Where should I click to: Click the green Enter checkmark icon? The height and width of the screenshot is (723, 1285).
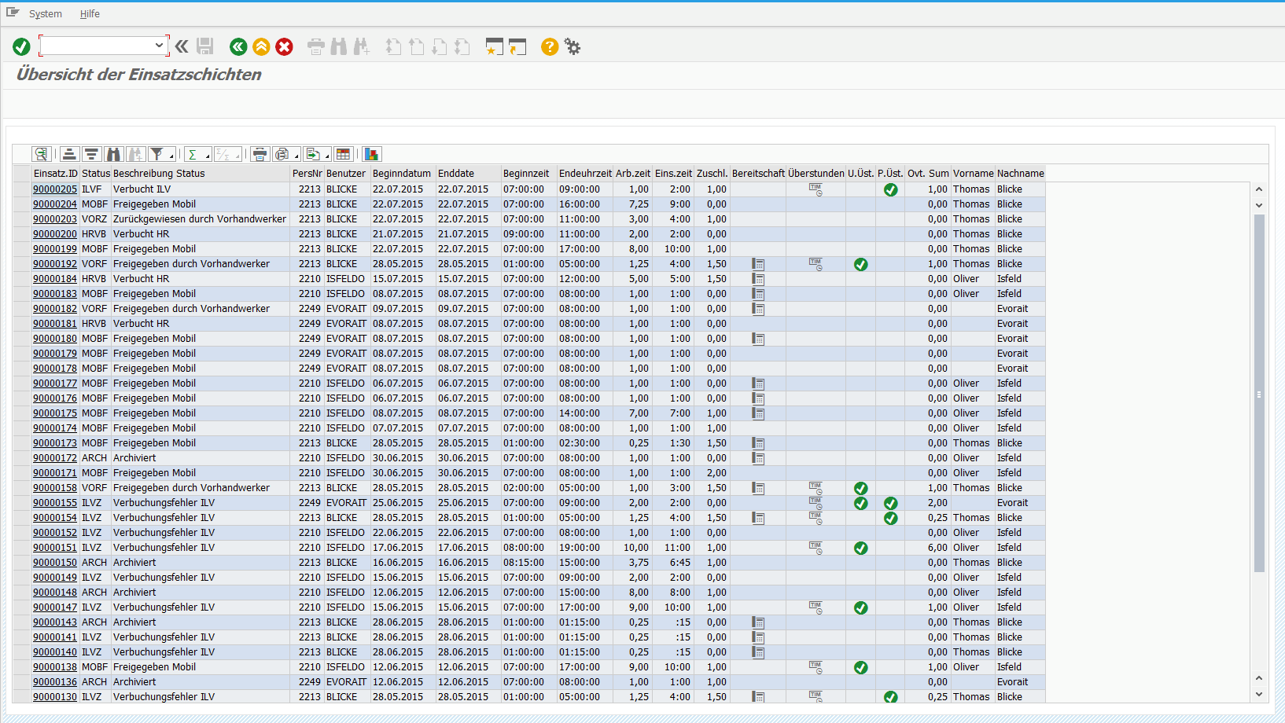click(x=21, y=47)
